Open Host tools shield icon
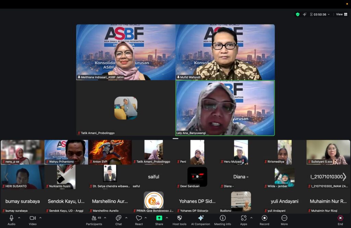The image size is (351, 228). [x=179, y=220]
